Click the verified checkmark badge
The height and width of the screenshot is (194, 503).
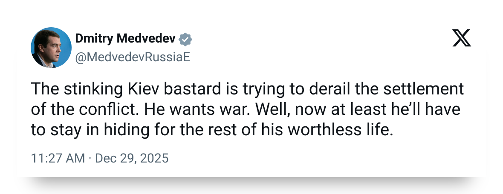pyautogui.click(x=185, y=39)
